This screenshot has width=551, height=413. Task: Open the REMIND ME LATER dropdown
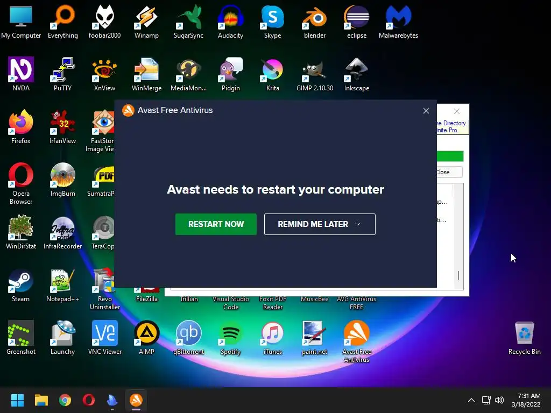pyautogui.click(x=320, y=224)
